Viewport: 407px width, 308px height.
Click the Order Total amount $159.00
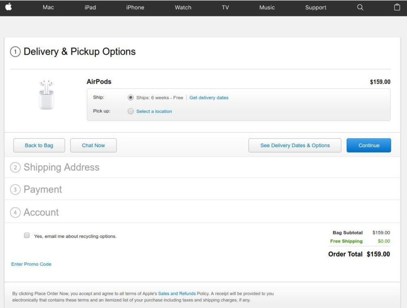tap(378, 254)
